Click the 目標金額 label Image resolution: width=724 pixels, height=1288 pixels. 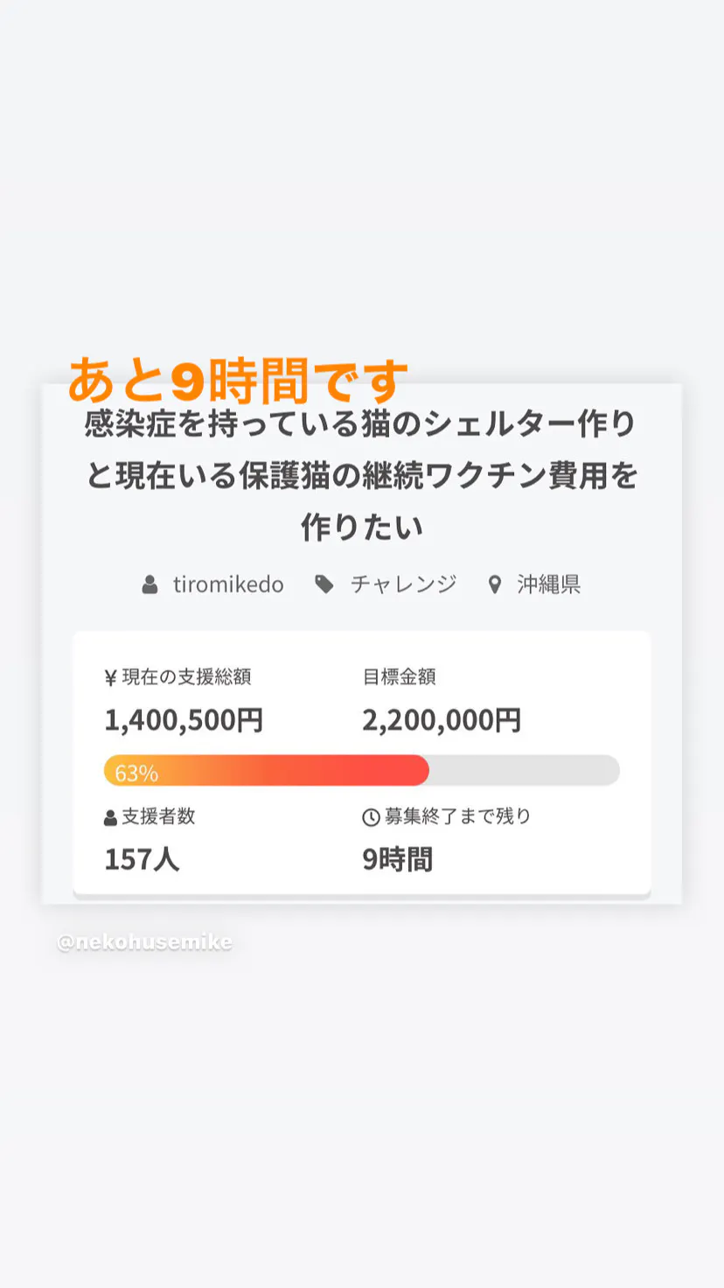[399, 676]
